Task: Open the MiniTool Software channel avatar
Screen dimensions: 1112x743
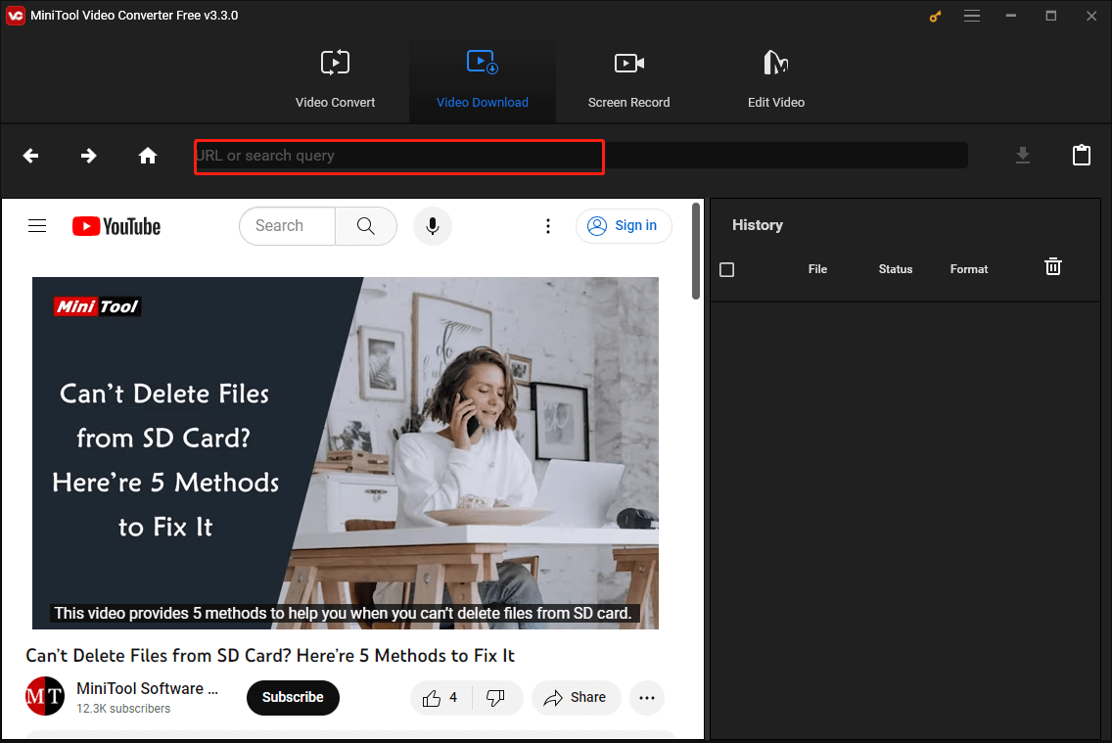Action: click(x=45, y=696)
